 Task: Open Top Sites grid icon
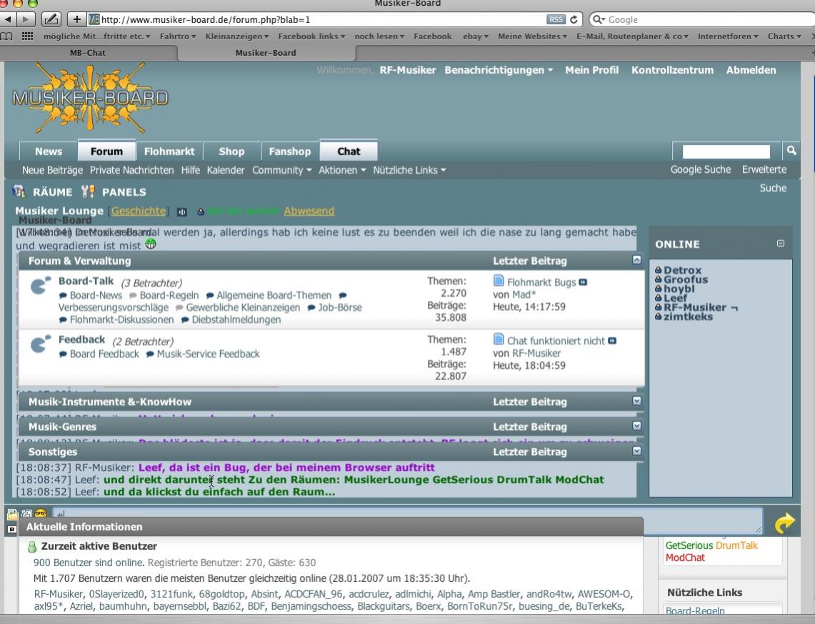coord(27,36)
